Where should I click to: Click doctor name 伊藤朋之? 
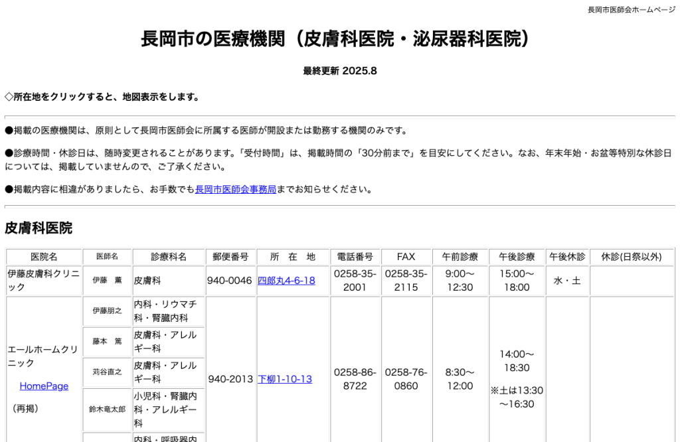pos(107,311)
